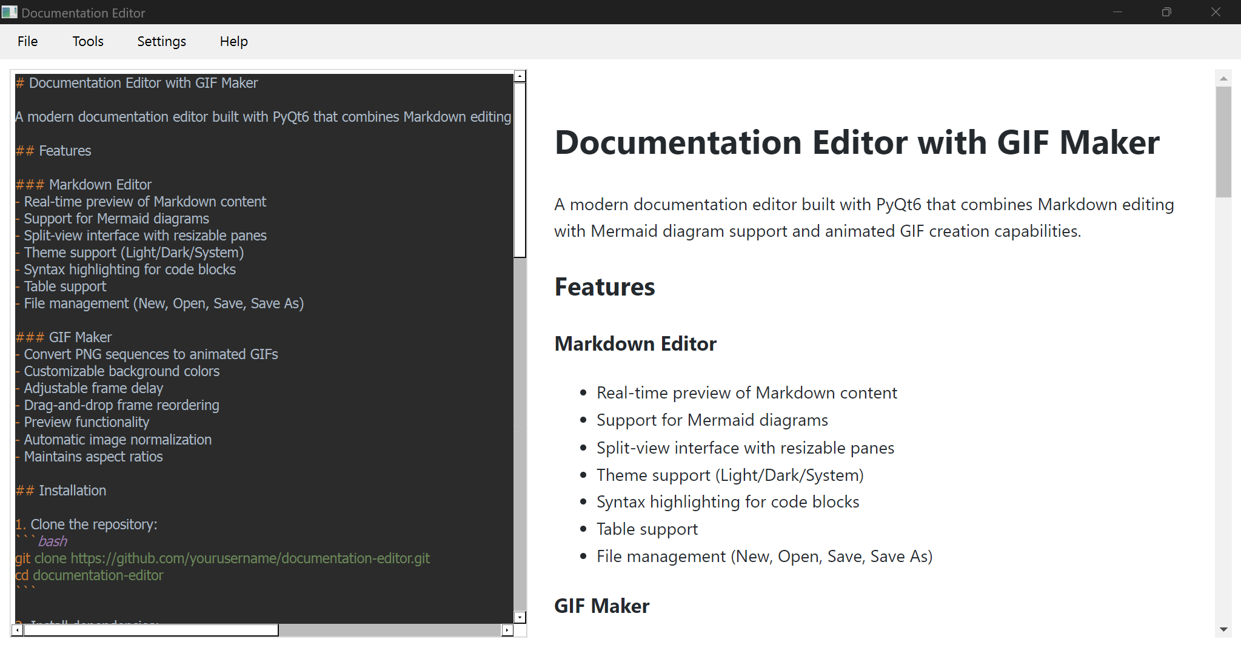Click 'Real-time preview of Markdown content' bullet in preview

(747, 393)
